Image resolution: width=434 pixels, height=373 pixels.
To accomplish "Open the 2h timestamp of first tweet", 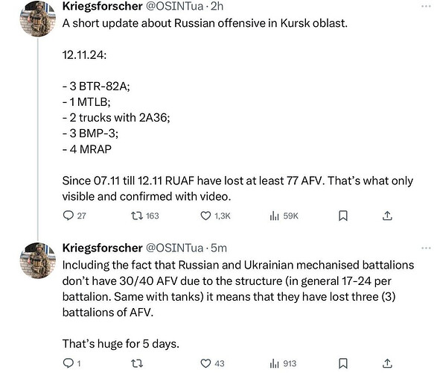I will 217,6.
